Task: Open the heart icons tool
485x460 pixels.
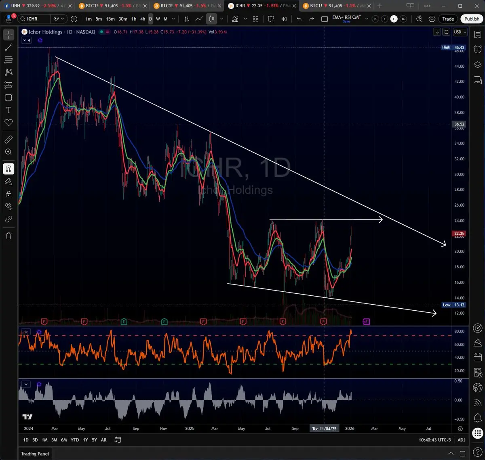Action: 8,123
